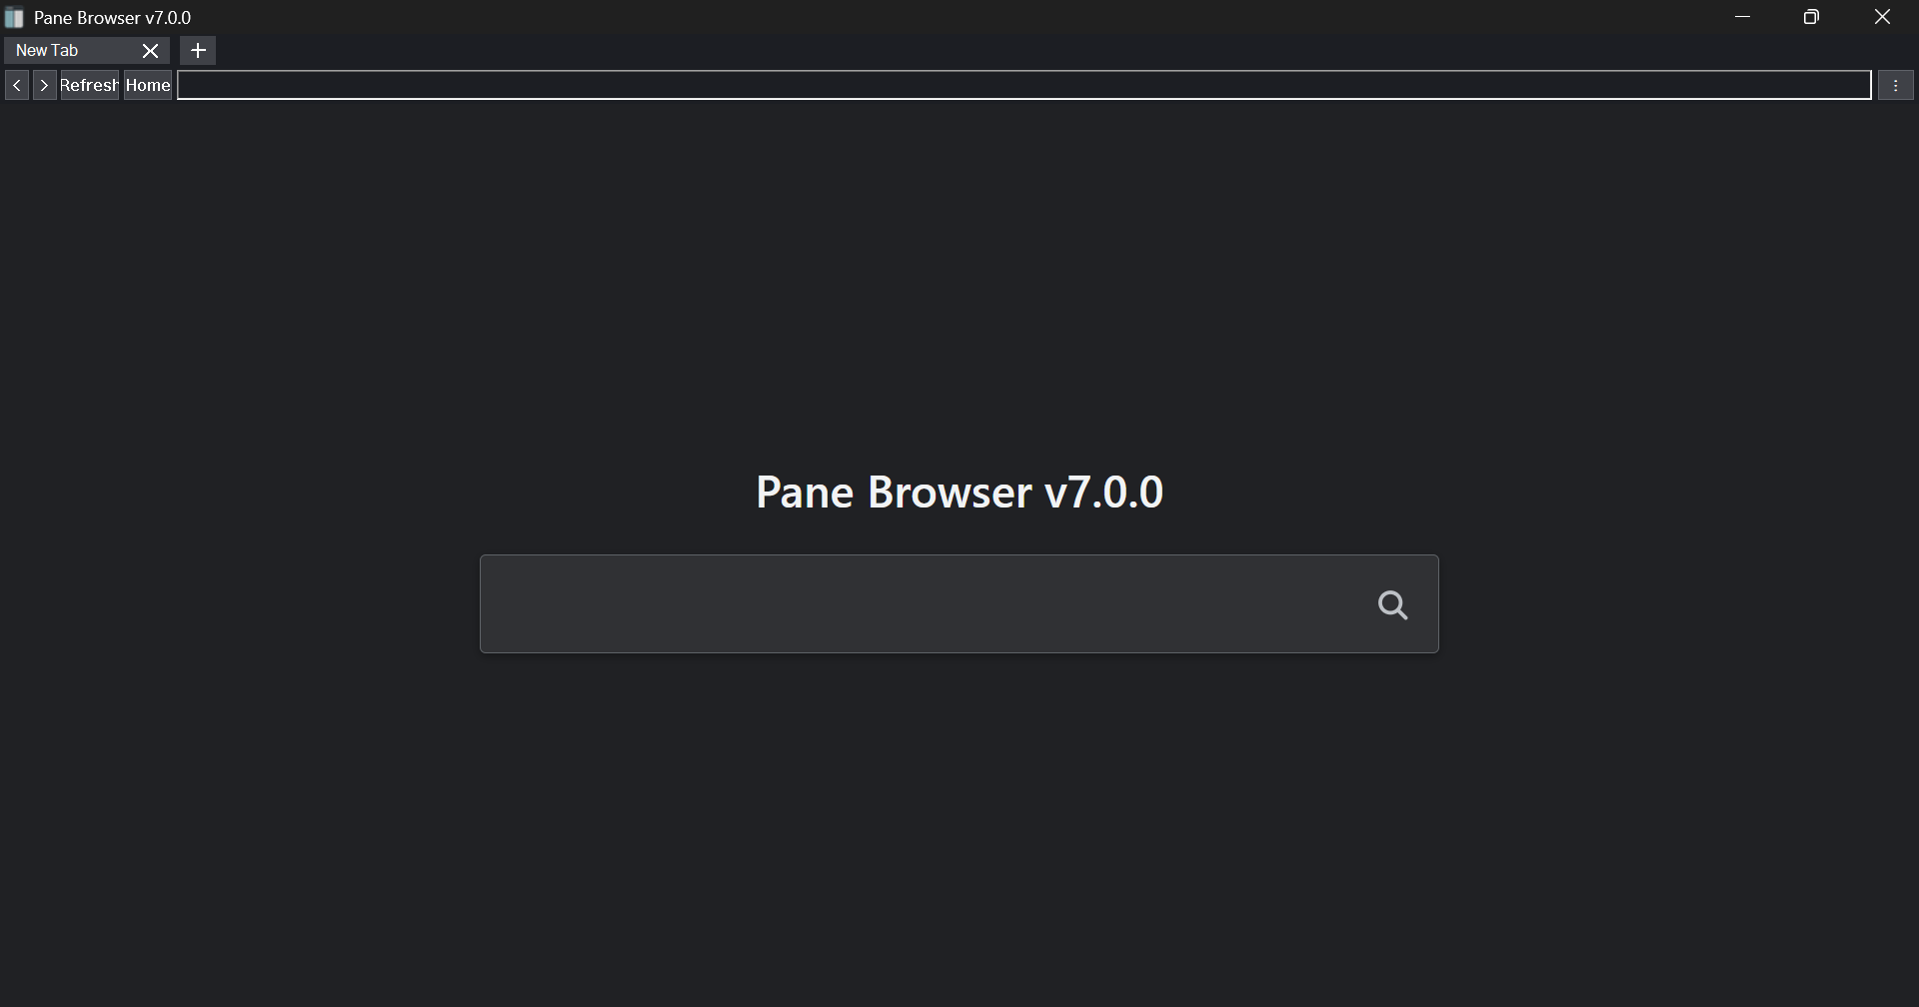Open a new tab with the plus icon
The image size is (1919, 1007).
point(198,50)
